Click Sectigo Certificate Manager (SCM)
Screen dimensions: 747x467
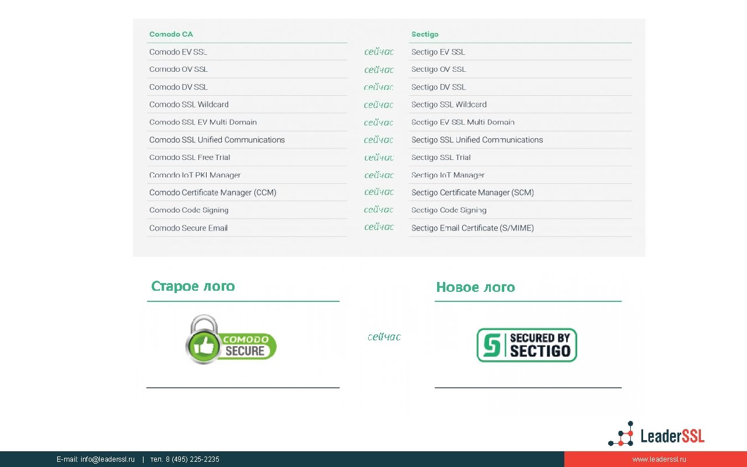coord(473,193)
